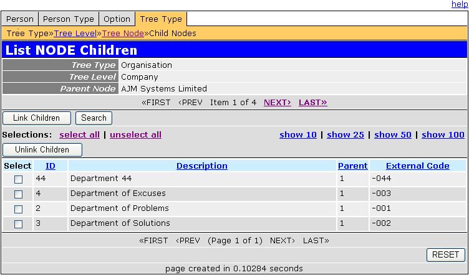The height and width of the screenshot is (275, 469).
Task: Go to the Option tab
Action: click(117, 19)
